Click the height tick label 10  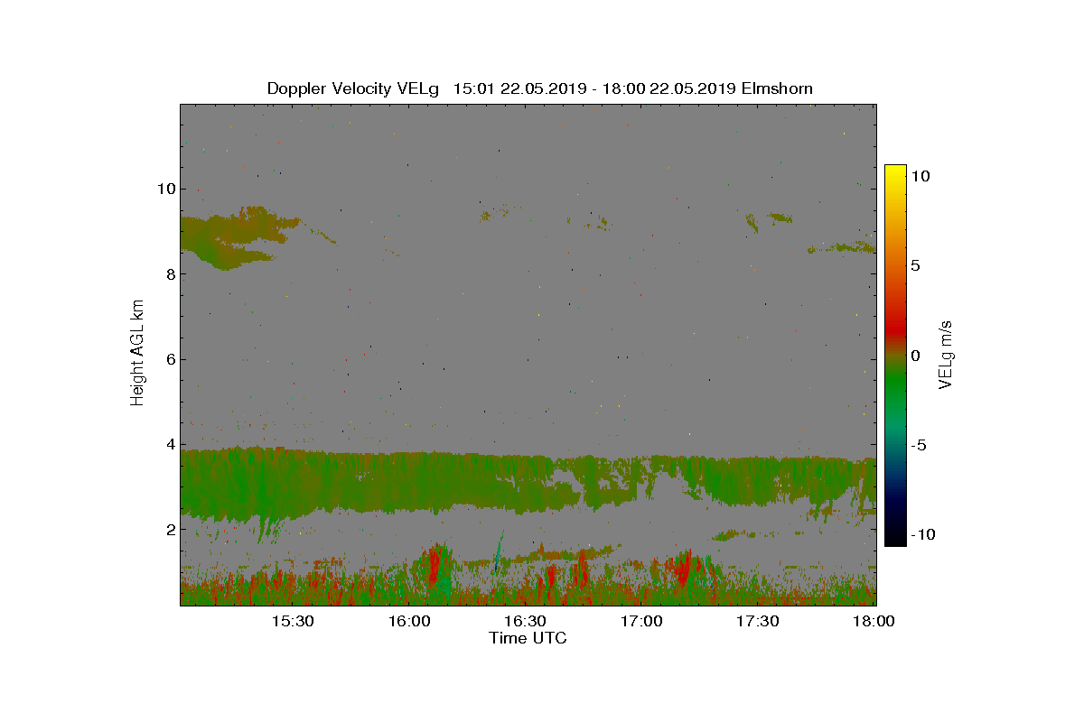(166, 189)
